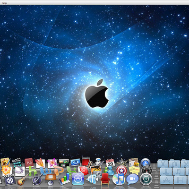Open the Movies folder with filmstrip symbol
Viewport: 189px width, 189px height.
click(x=180, y=180)
